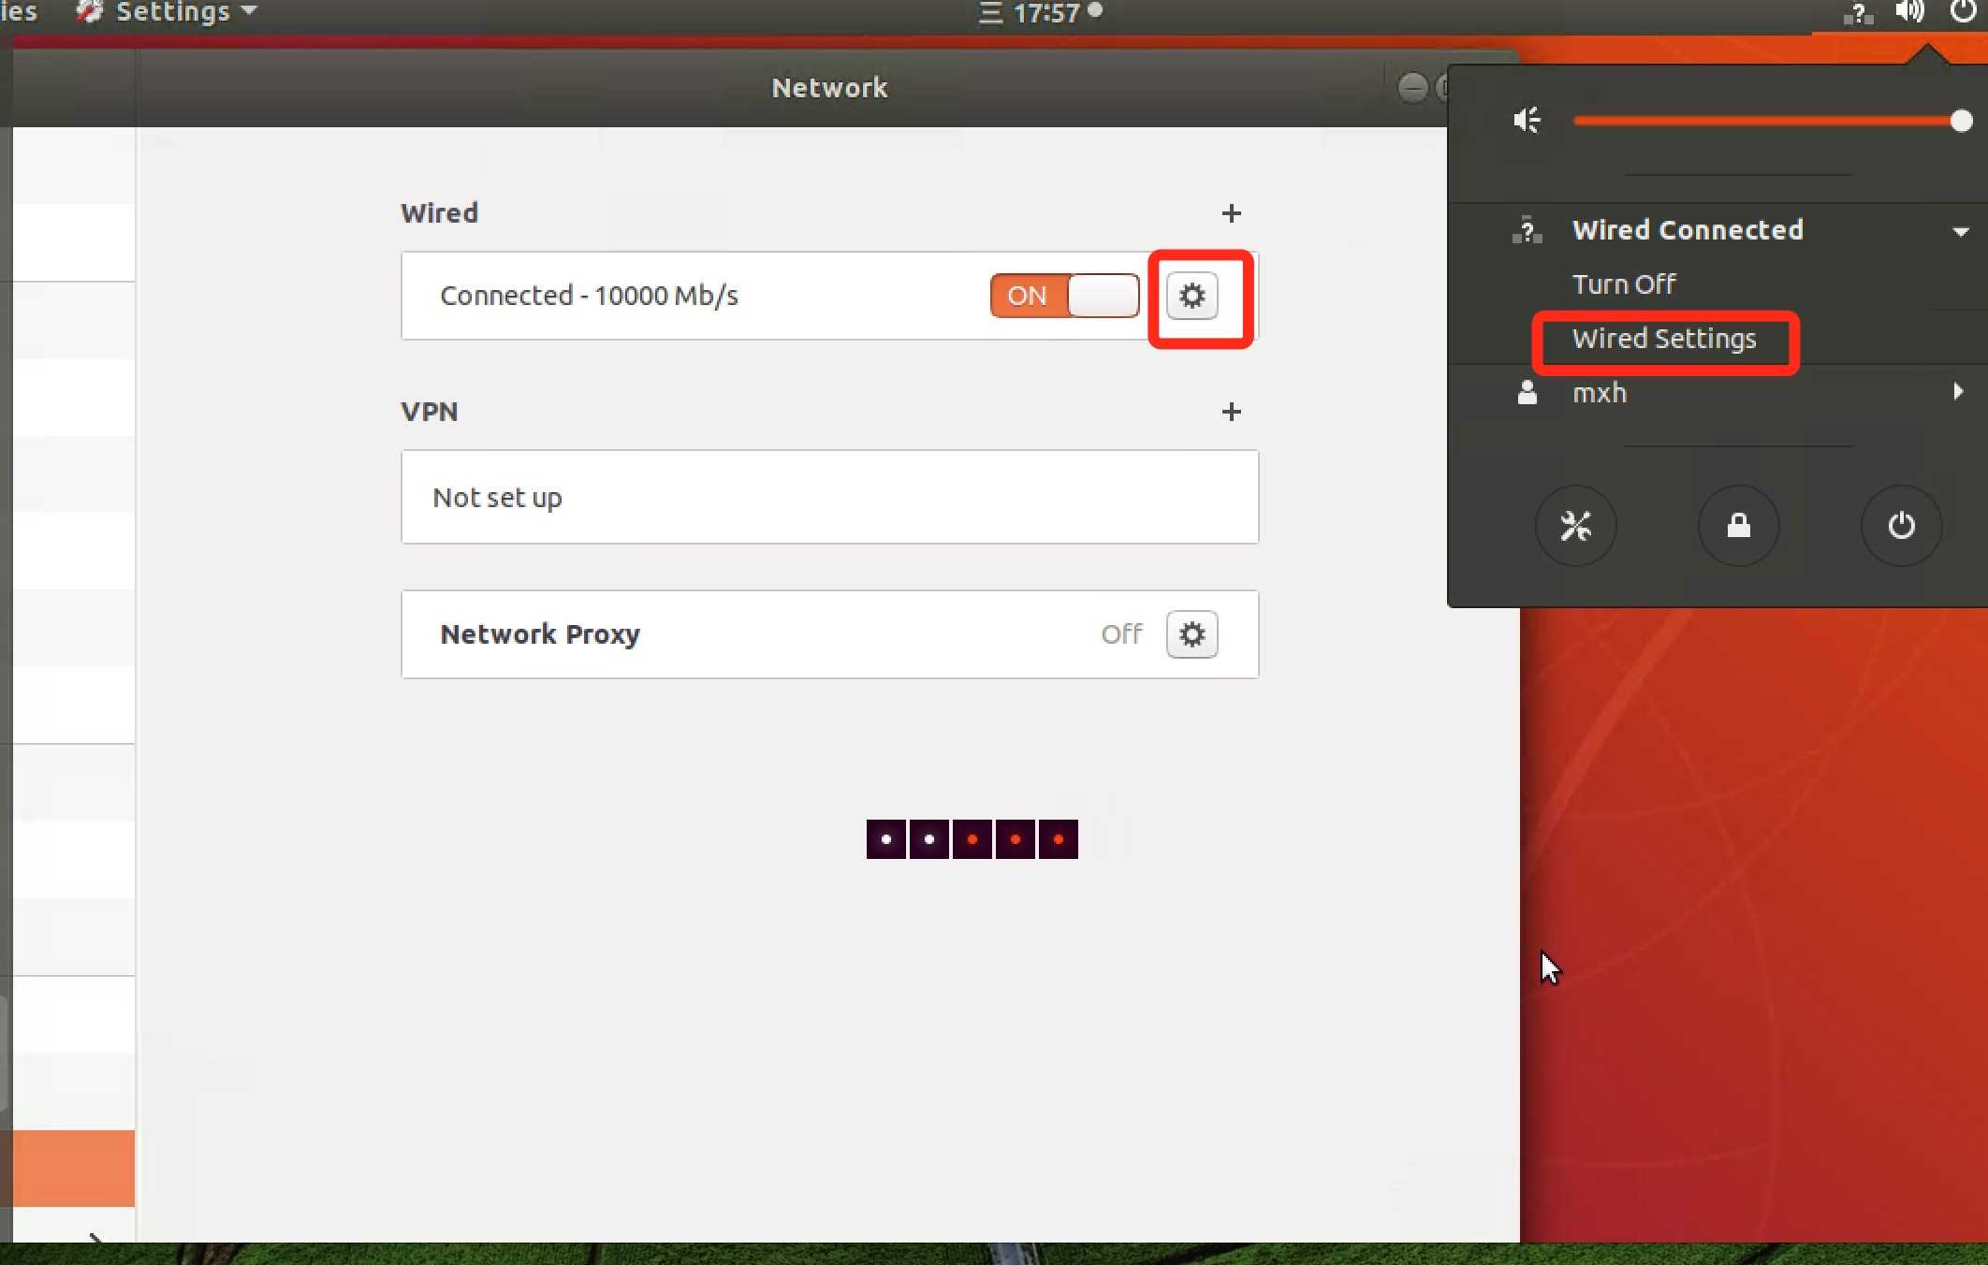Click the user avatar icon next to mxh
Screen dimensions: 1988x1265
(1527, 392)
